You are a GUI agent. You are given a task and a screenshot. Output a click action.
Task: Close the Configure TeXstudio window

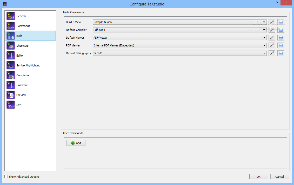pyautogui.click(x=286, y=3)
